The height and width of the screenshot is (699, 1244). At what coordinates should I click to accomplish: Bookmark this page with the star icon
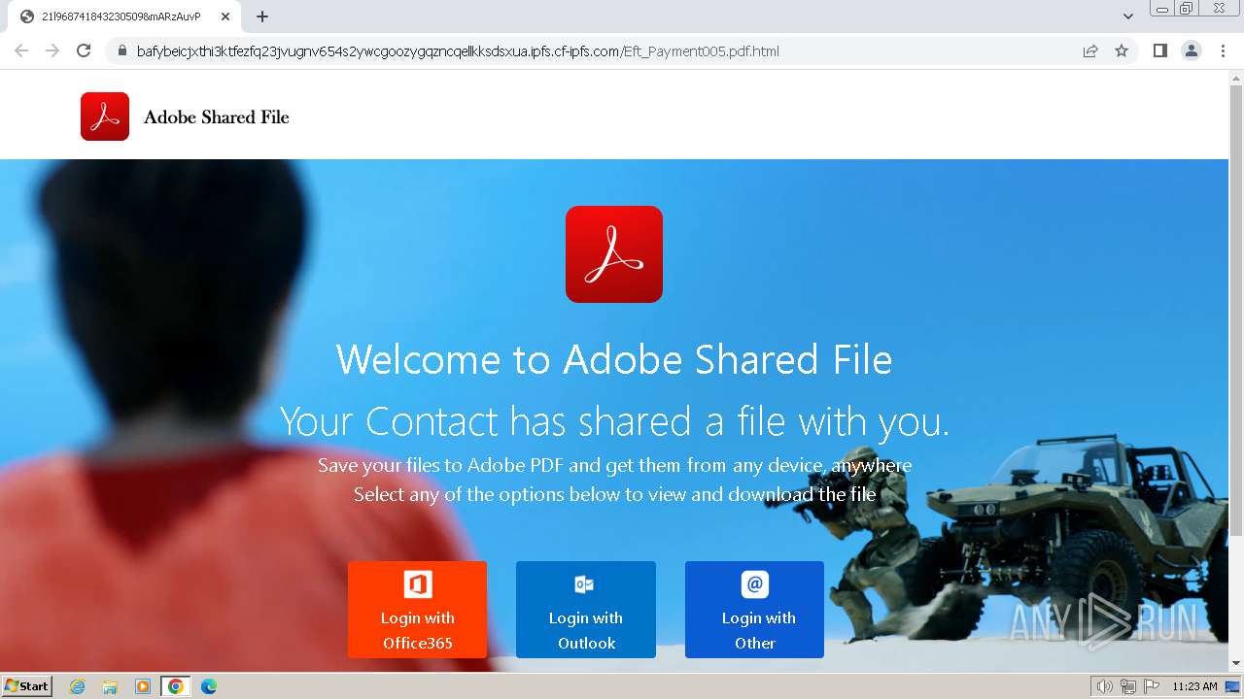(1122, 51)
